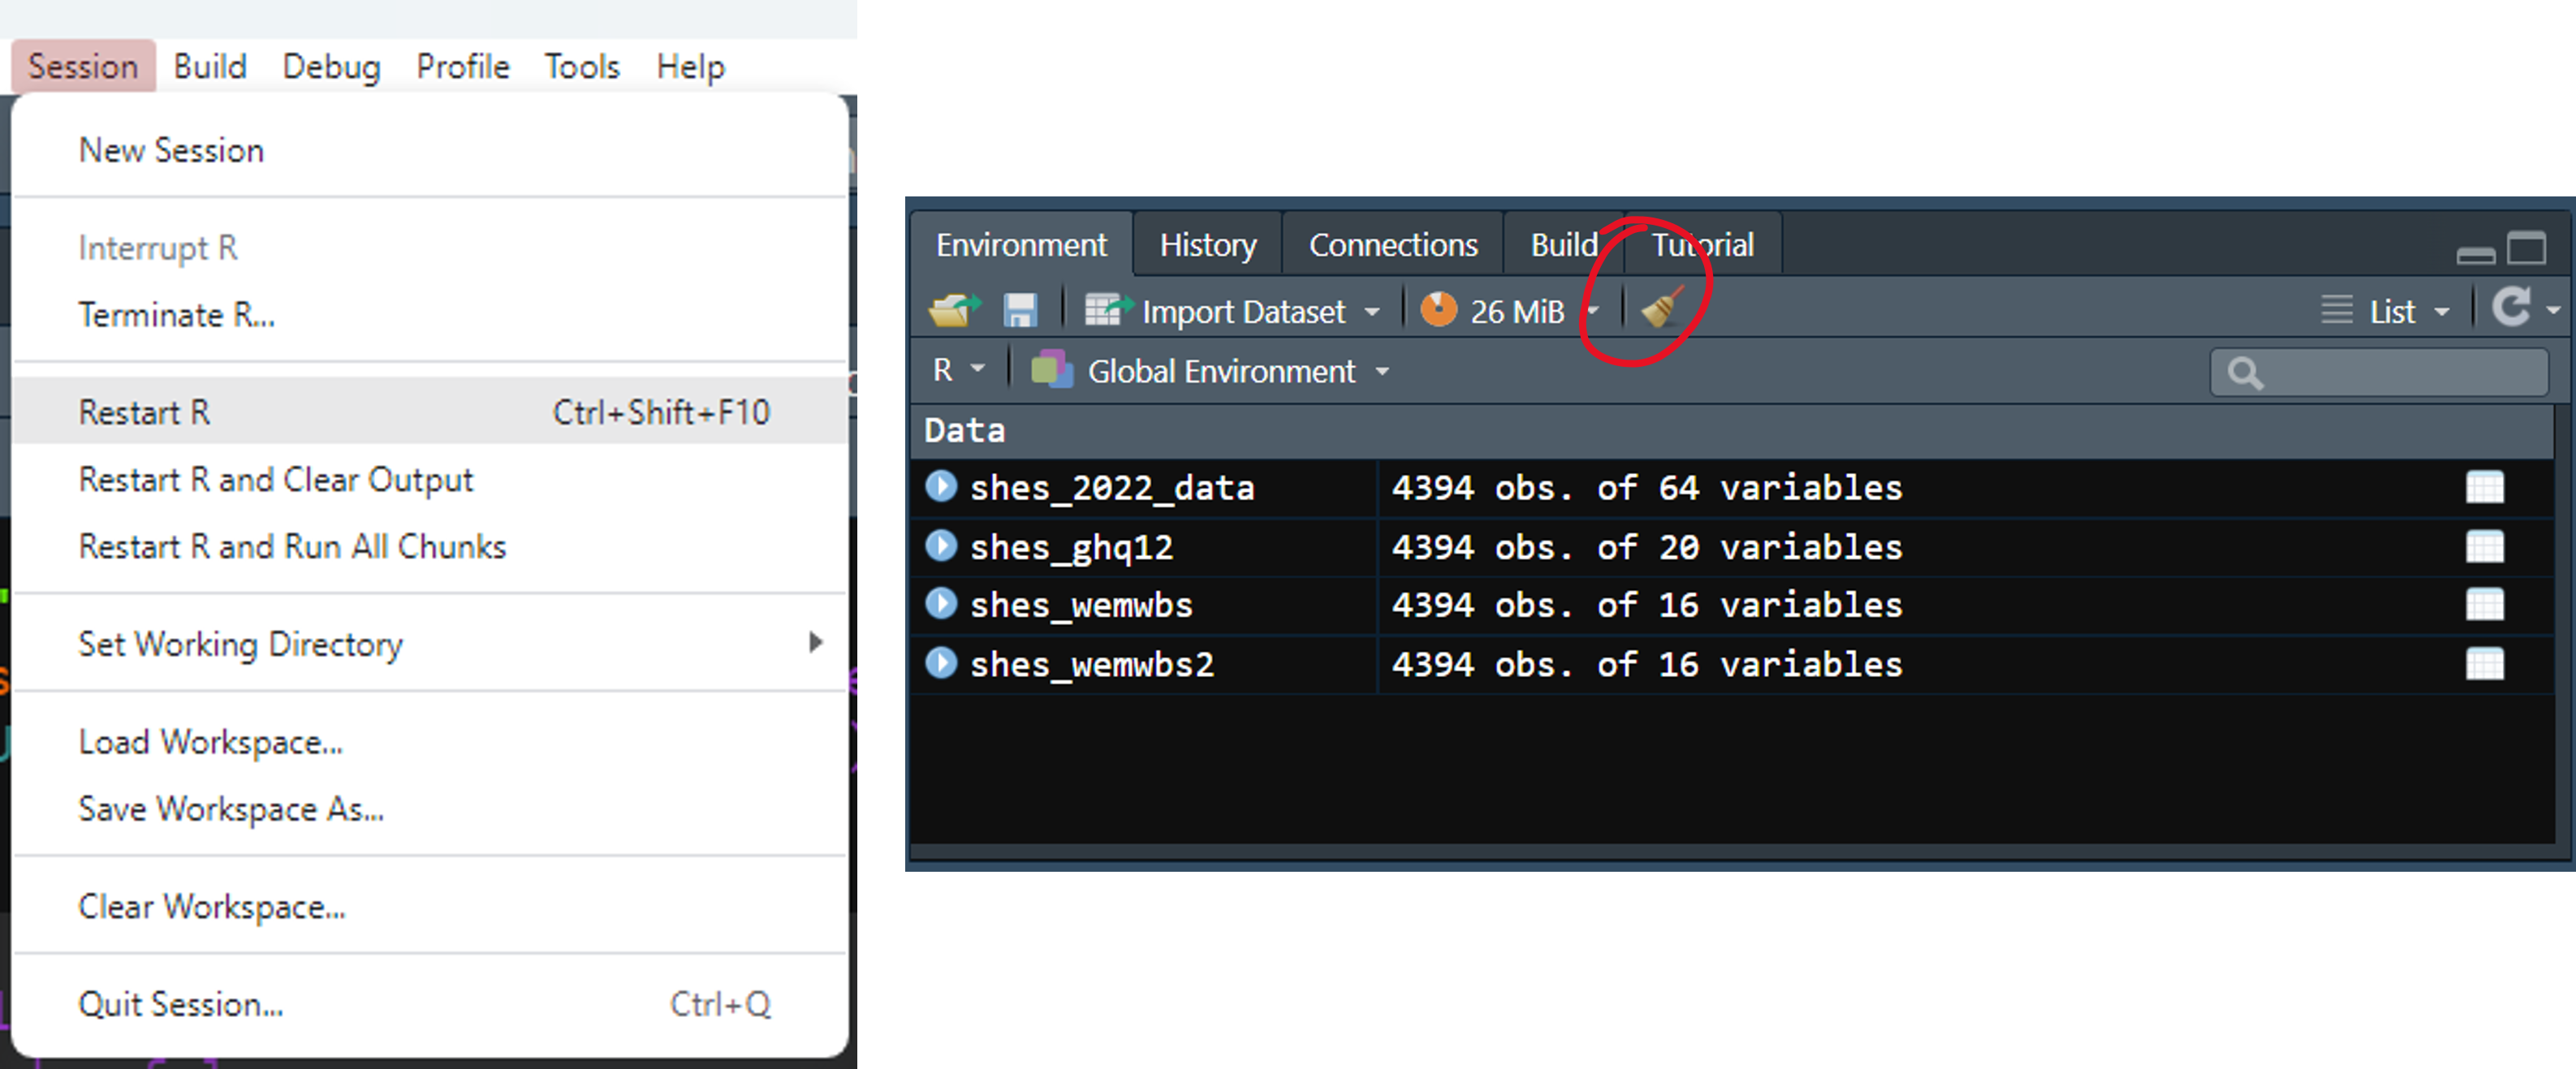Switch to the History tab

pos(1207,245)
